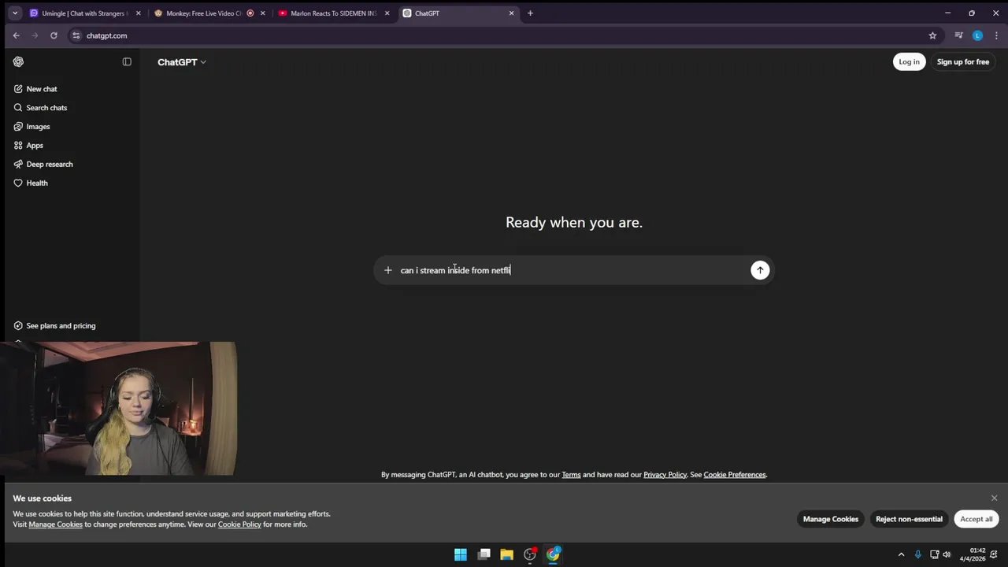1008x567 pixels.
Task: Click Sign up for free
Action: 962,62
